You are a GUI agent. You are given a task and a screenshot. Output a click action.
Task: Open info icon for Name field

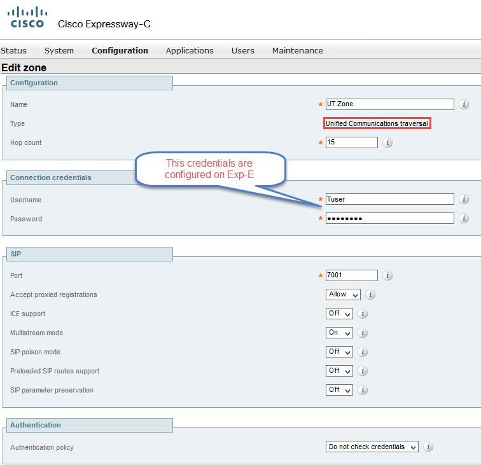464,104
